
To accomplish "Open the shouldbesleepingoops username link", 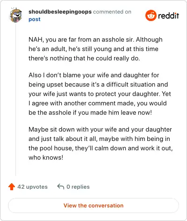I will click(x=60, y=12).
